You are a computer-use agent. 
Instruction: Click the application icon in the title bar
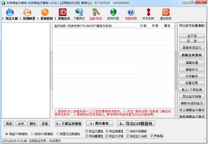click(x=3, y=3)
